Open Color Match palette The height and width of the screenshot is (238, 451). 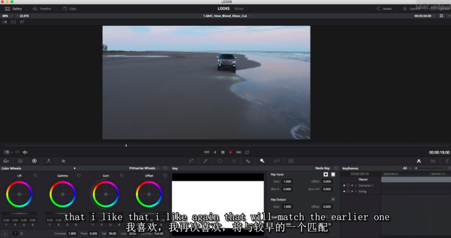(x=20, y=161)
